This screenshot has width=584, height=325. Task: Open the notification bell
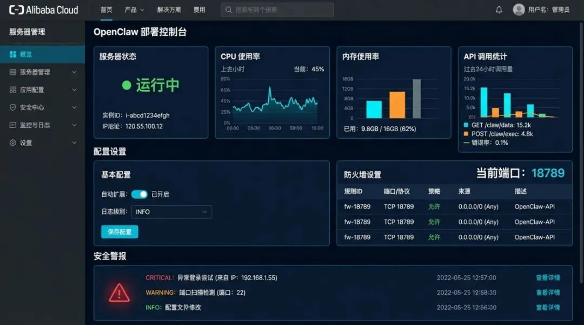[x=499, y=10]
